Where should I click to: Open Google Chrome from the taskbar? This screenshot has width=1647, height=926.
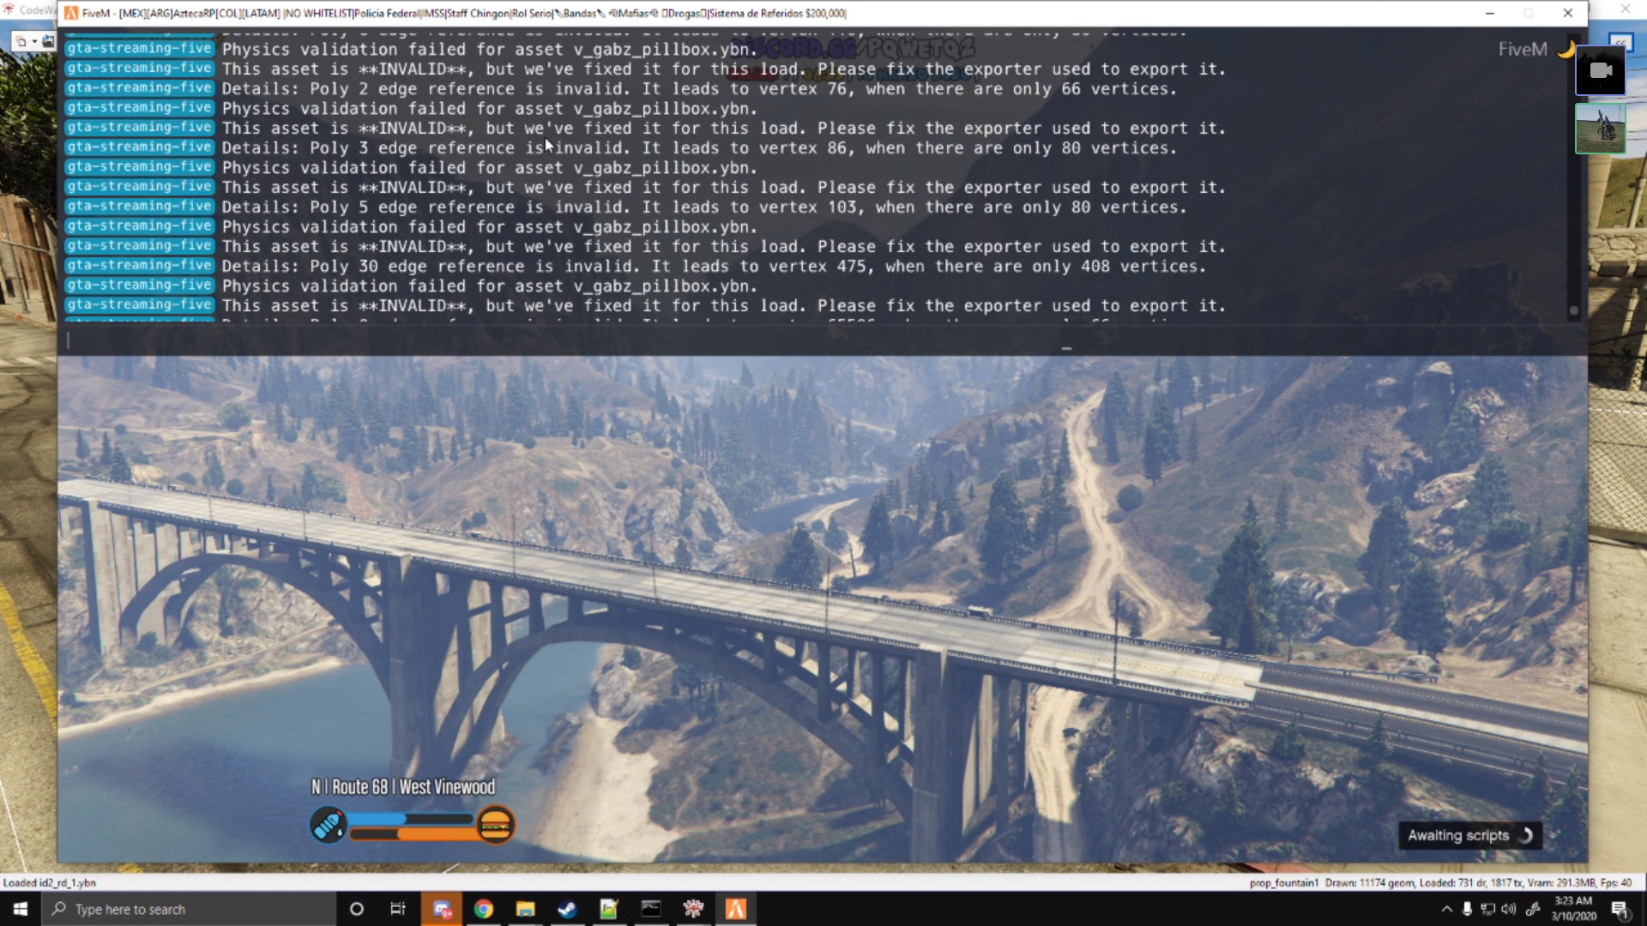(484, 909)
